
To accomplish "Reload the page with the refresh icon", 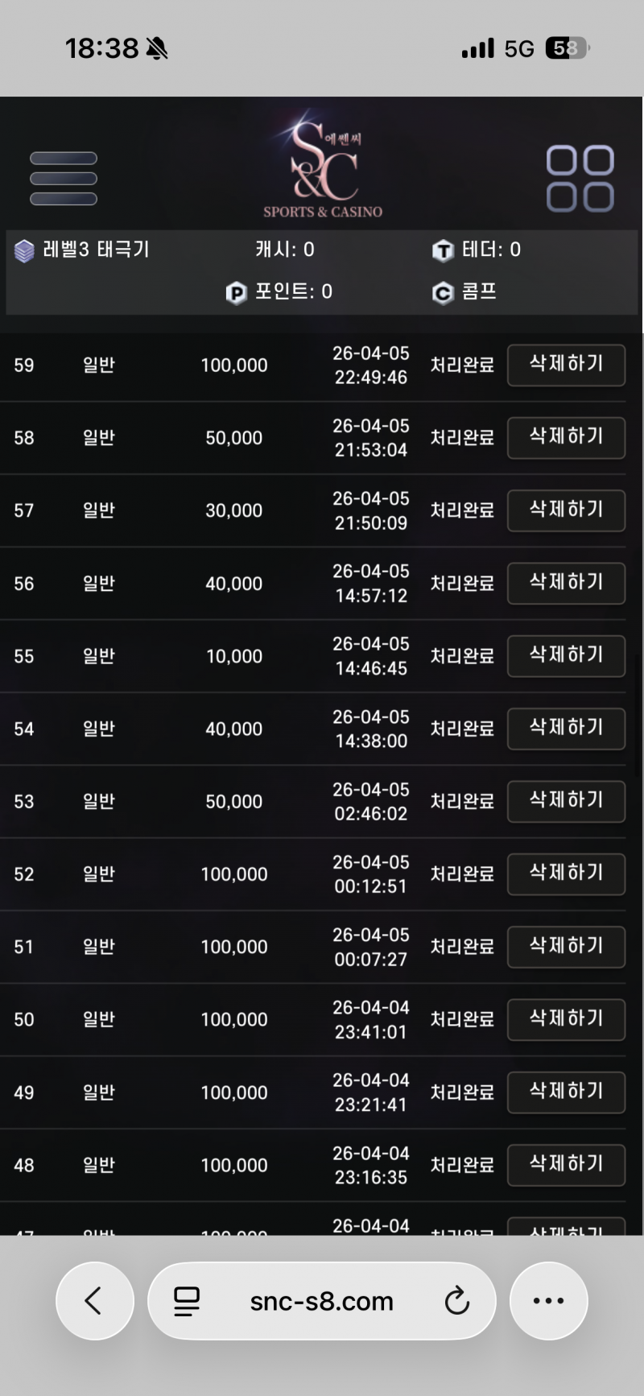I will 456,1300.
